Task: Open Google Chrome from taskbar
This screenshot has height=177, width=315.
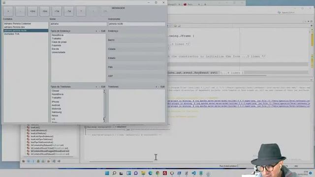Action: [x=157, y=173]
